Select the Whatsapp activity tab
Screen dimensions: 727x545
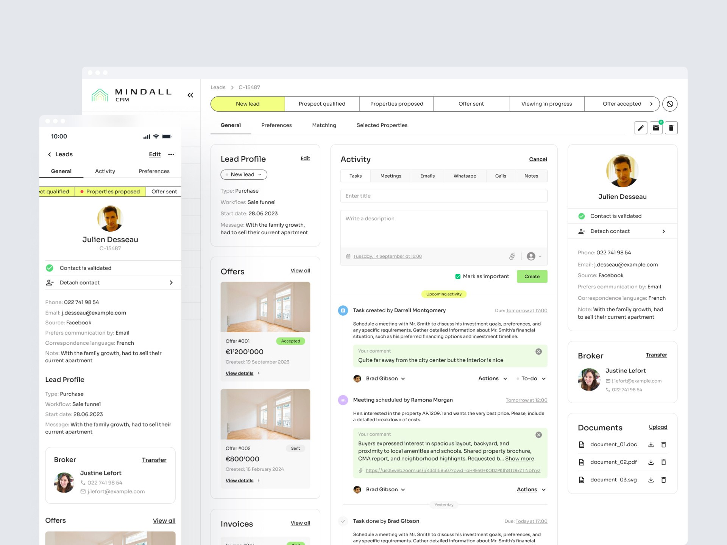(x=465, y=176)
